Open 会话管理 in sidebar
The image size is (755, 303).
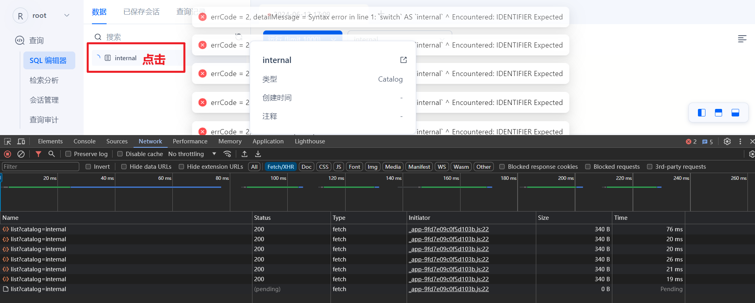coord(44,100)
